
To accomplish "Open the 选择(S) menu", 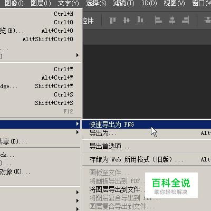I will tap(96, 3).
